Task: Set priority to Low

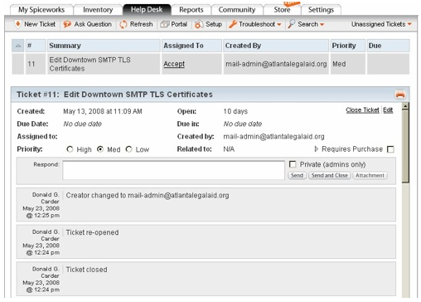Action: pyautogui.click(x=128, y=149)
